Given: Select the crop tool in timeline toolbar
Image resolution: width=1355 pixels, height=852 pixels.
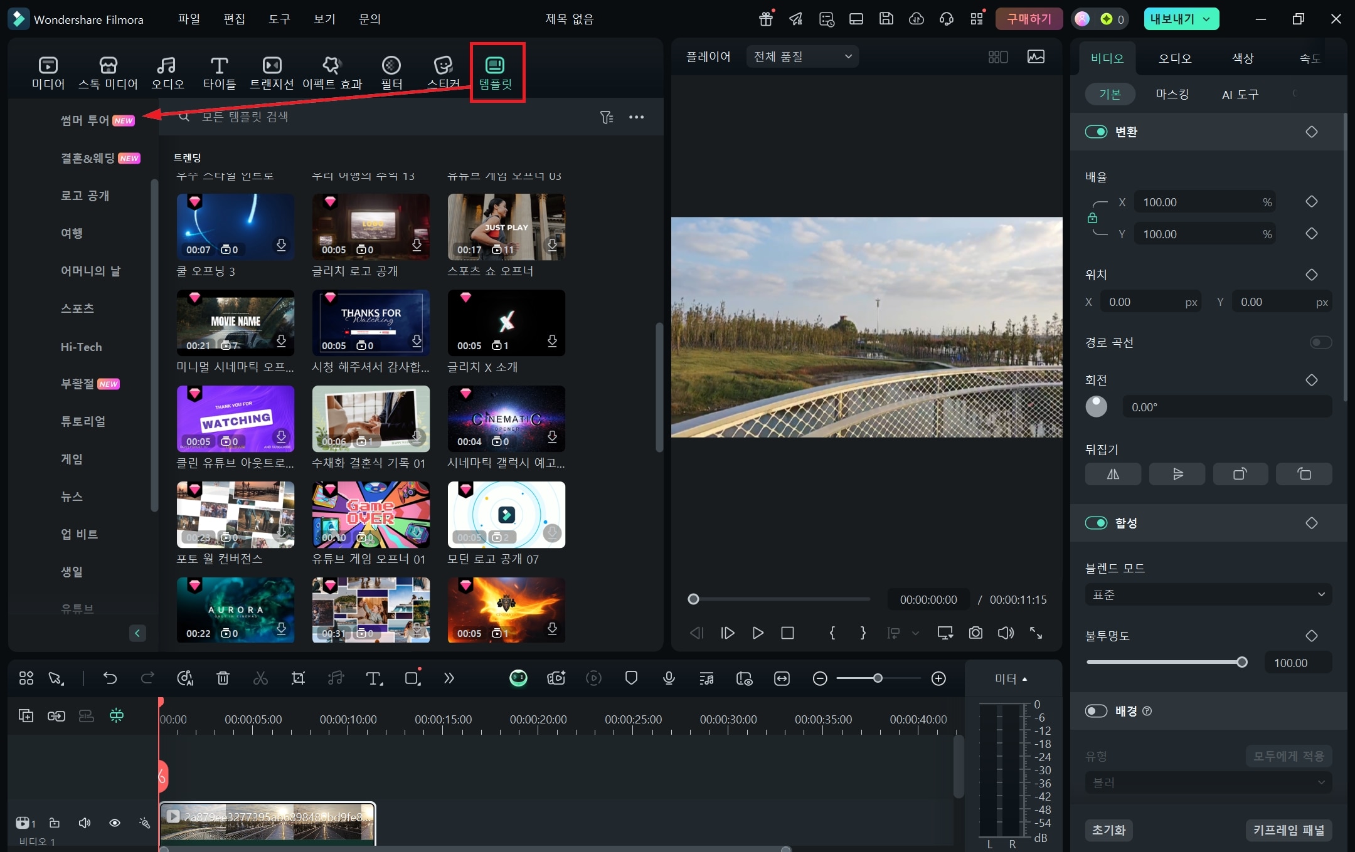Looking at the screenshot, I should click(x=298, y=678).
